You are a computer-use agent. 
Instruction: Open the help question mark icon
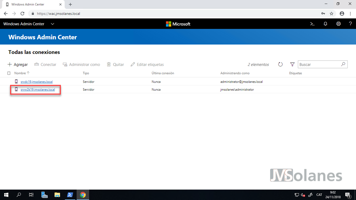(x=350, y=24)
